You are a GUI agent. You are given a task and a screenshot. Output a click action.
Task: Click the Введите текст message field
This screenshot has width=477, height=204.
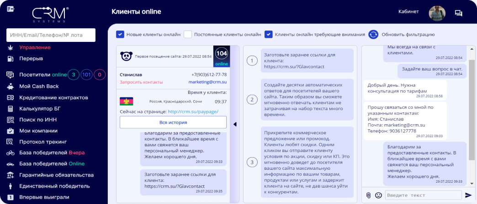pos(424,195)
